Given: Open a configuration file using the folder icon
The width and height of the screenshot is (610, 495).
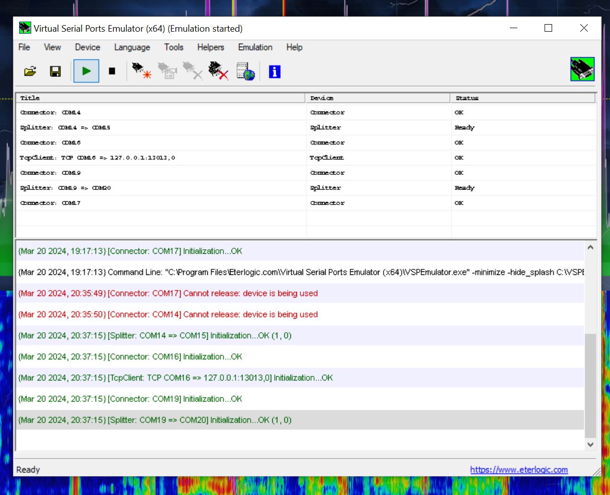Looking at the screenshot, I should pos(30,71).
